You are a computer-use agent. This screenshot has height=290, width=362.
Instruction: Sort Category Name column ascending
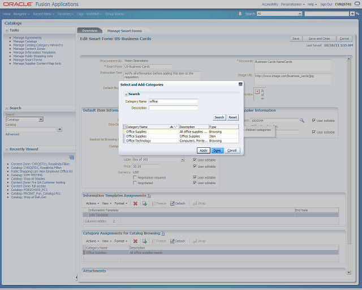171,127
